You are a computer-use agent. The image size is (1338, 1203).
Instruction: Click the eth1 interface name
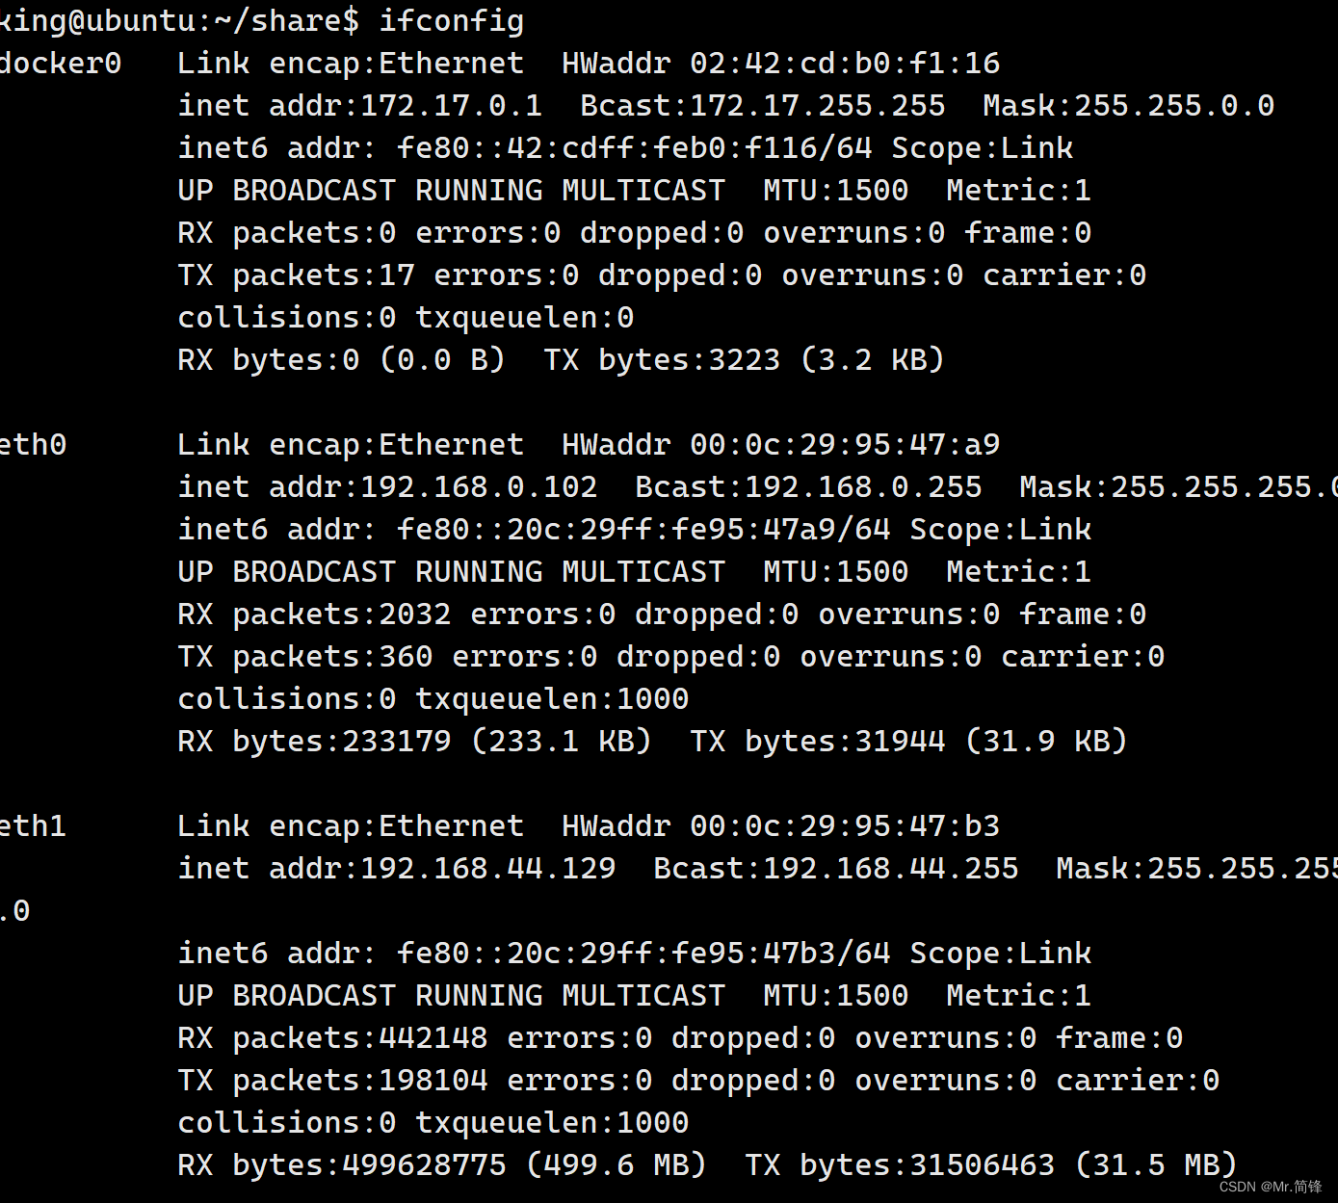pyautogui.click(x=34, y=826)
